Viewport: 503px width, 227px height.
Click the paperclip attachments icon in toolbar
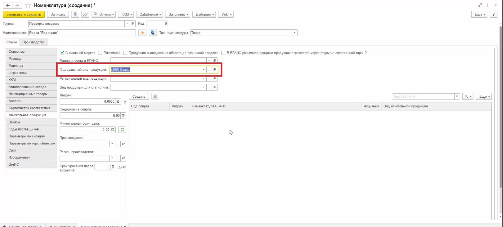85,14
